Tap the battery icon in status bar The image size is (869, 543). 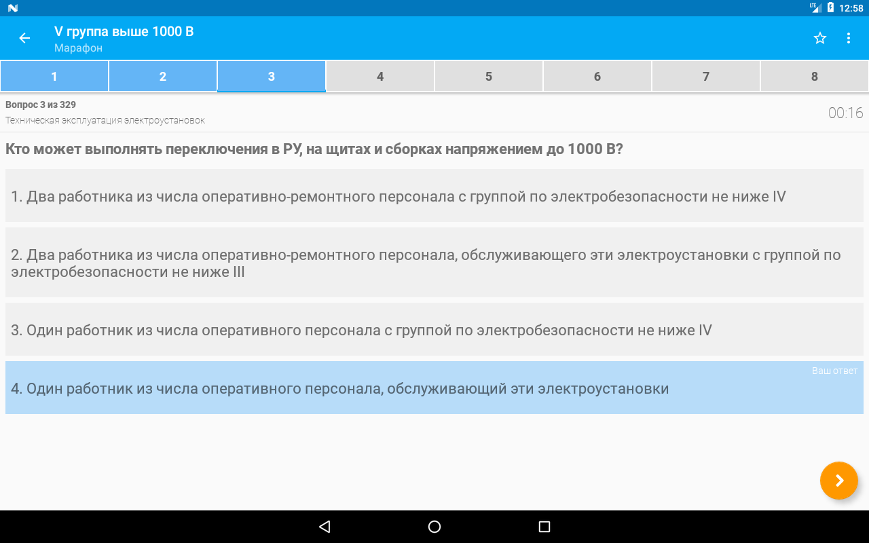click(830, 8)
